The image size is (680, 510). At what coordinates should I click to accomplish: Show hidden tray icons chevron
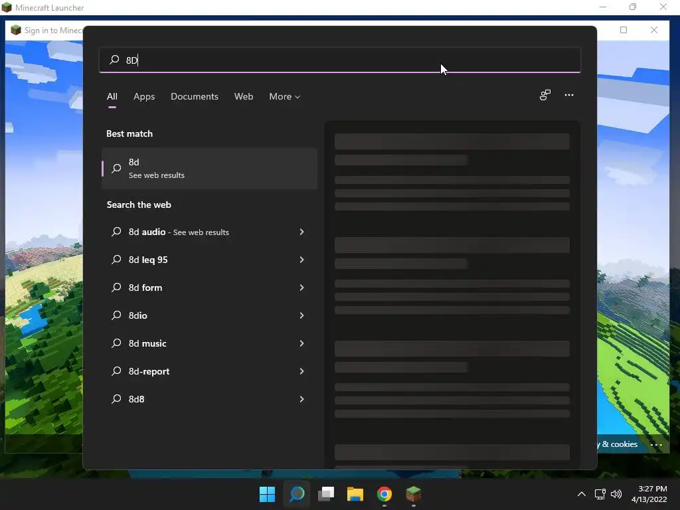(x=582, y=494)
